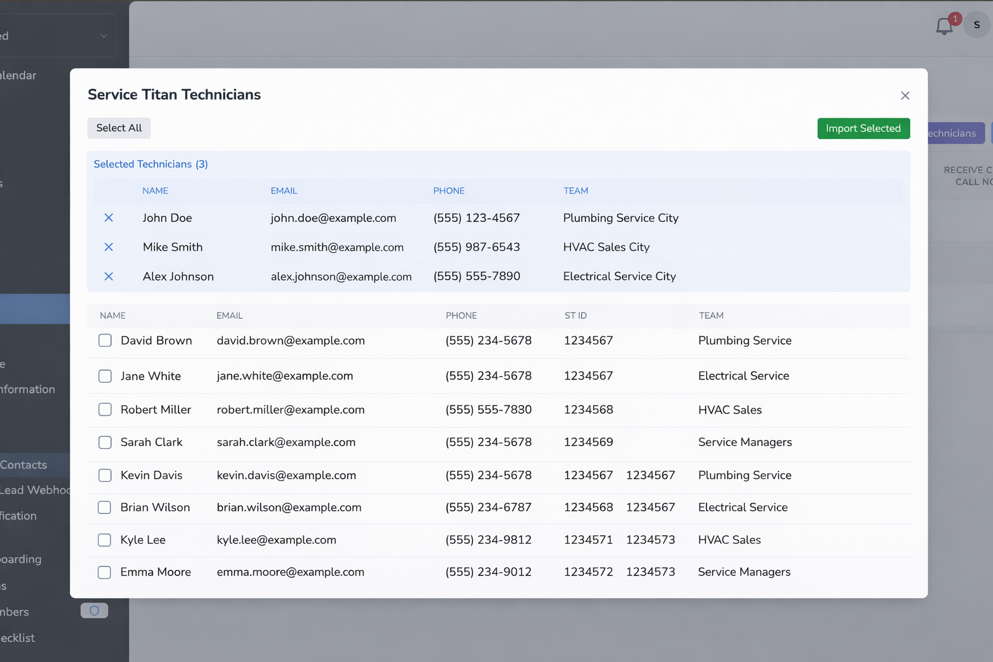Select Jane White's checkbox
Screen dimensions: 993x662
(x=105, y=376)
